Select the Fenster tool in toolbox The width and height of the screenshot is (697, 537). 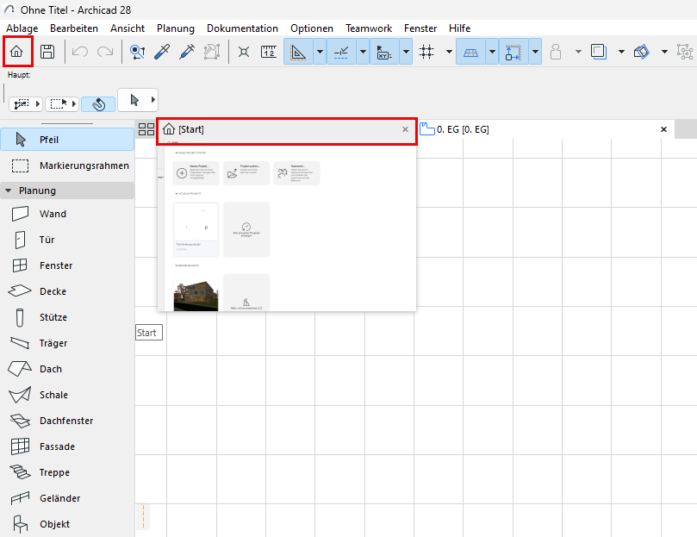point(67,265)
